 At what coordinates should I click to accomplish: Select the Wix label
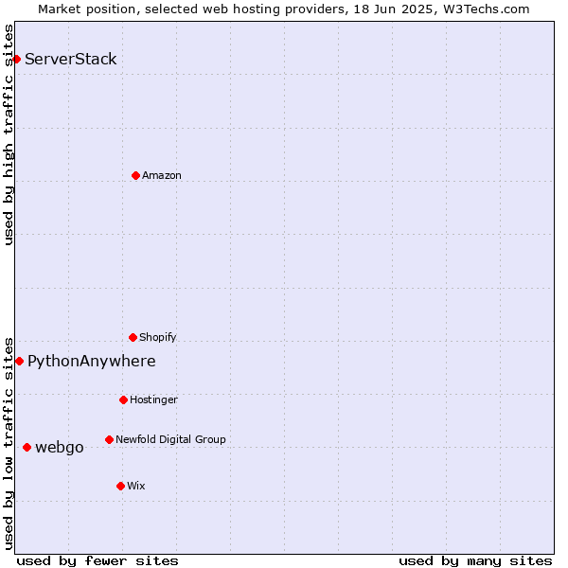(136, 486)
